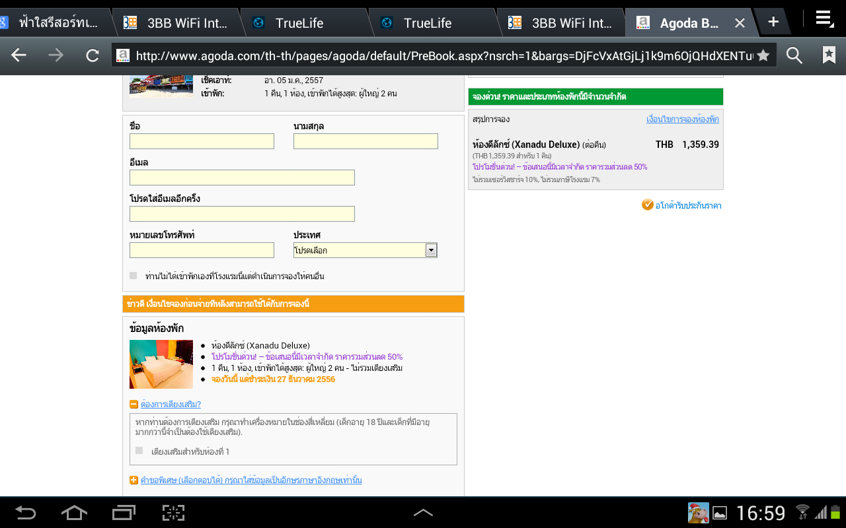Open a new tab with the plus button
Screen dimensions: 846x528
click(x=773, y=22)
